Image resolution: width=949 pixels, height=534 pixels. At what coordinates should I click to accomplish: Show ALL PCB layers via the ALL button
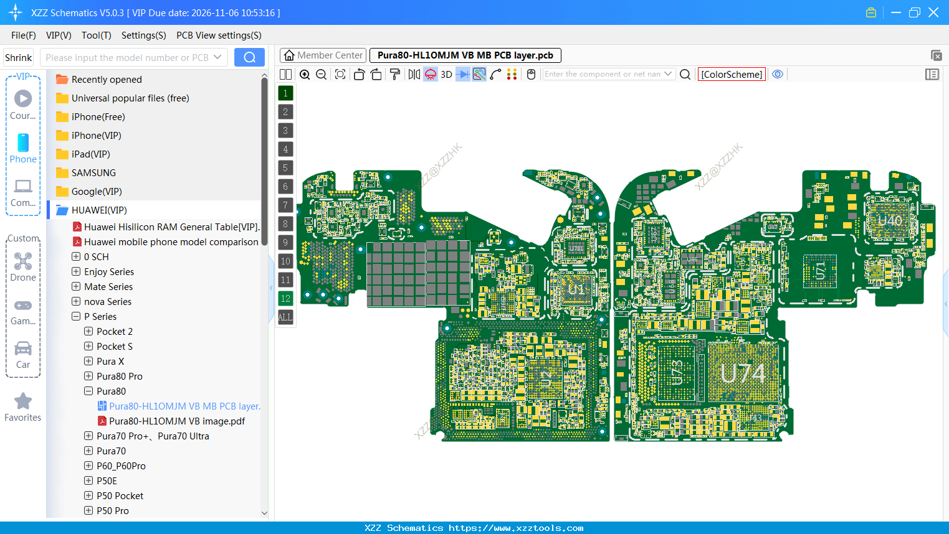click(285, 317)
